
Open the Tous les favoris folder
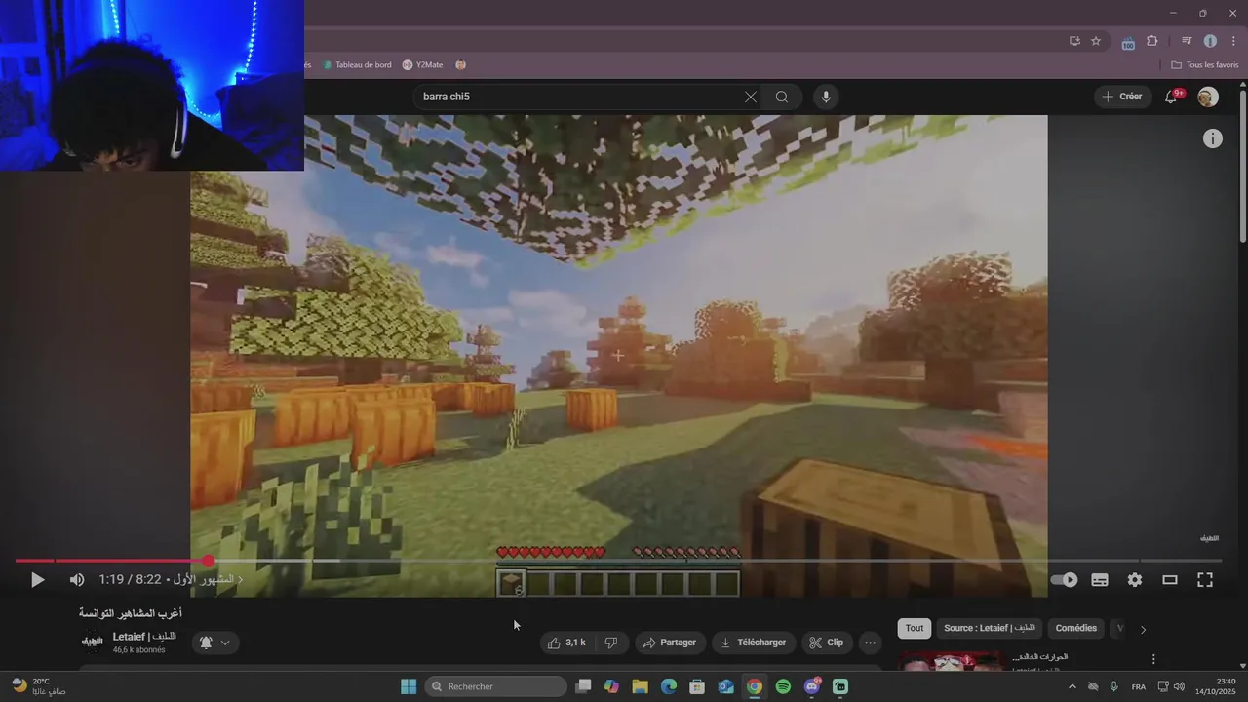pyautogui.click(x=1205, y=65)
